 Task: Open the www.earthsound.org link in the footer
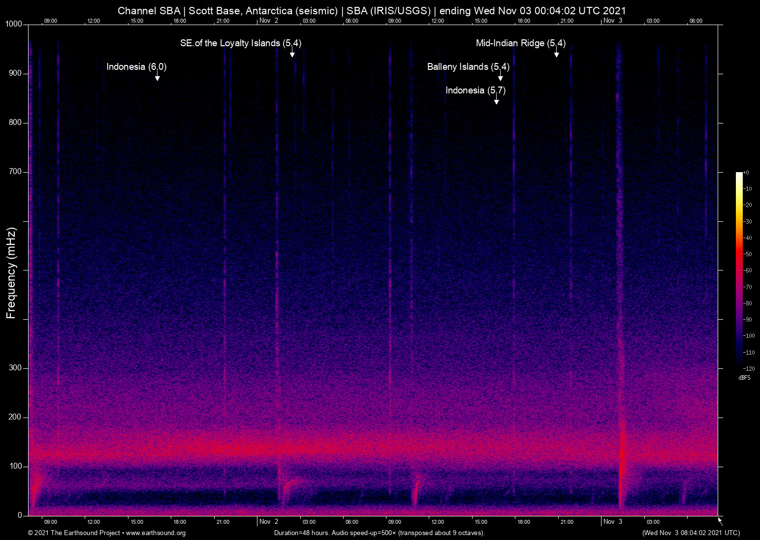156,533
